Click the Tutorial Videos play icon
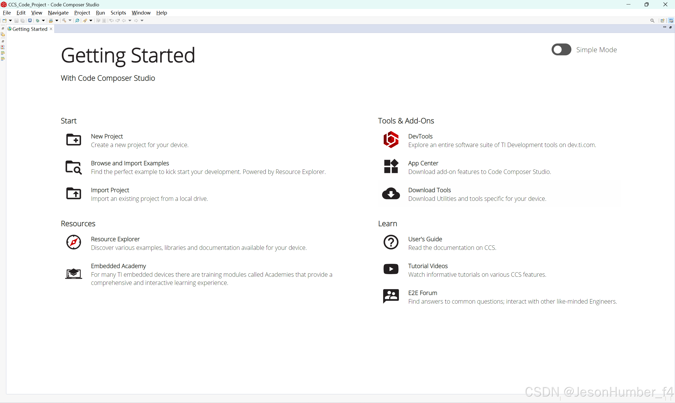Image resolution: width=675 pixels, height=403 pixels. (391, 269)
